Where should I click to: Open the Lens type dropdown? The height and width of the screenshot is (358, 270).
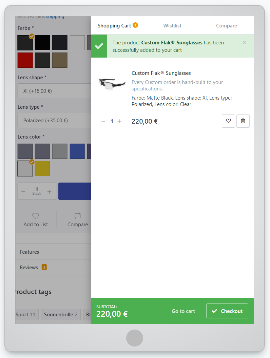(x=54, y=120)
